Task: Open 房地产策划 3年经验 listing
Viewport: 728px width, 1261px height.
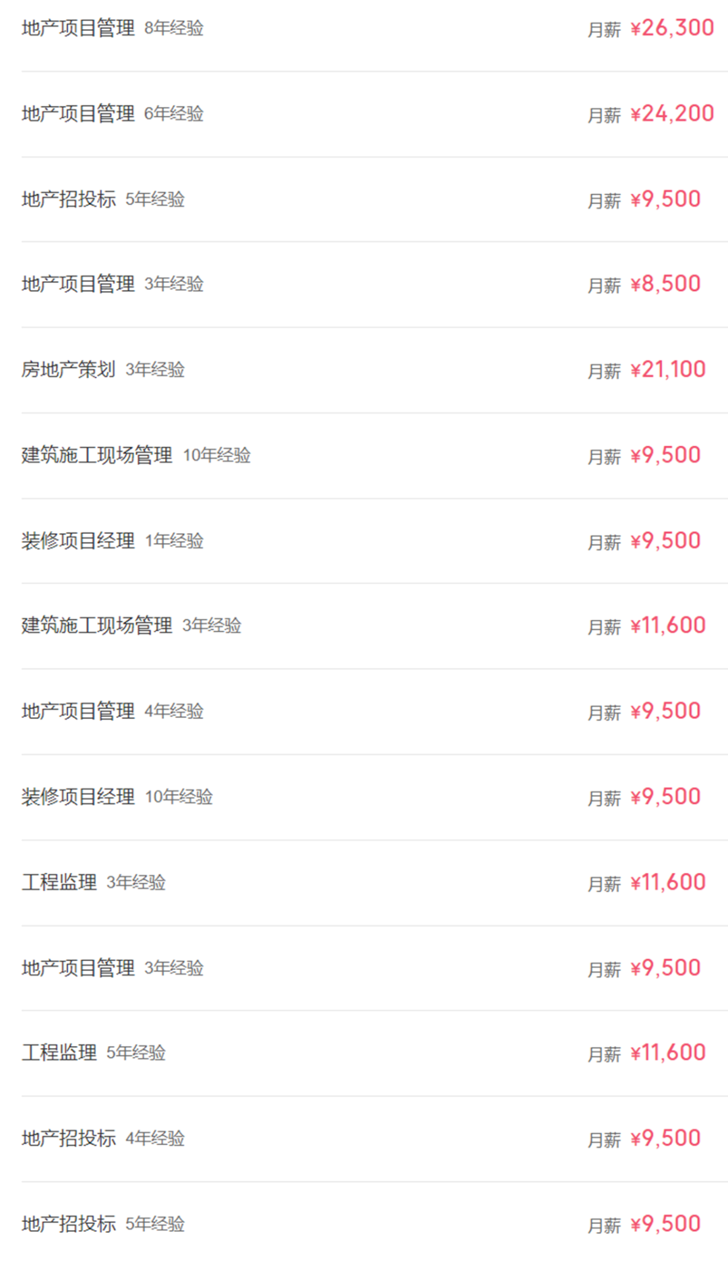Action: point(374,370)
